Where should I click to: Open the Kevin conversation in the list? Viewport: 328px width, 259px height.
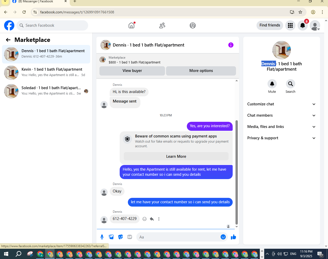pyautogui.click(x=46, y=72)
